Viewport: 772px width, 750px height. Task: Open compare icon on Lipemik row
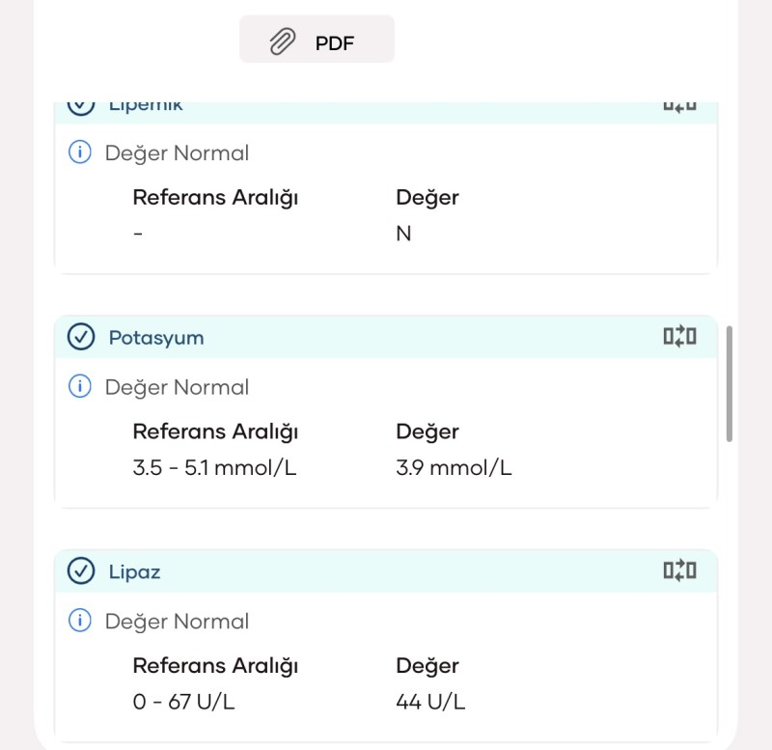pyautogui.click(x=679, y=106)
